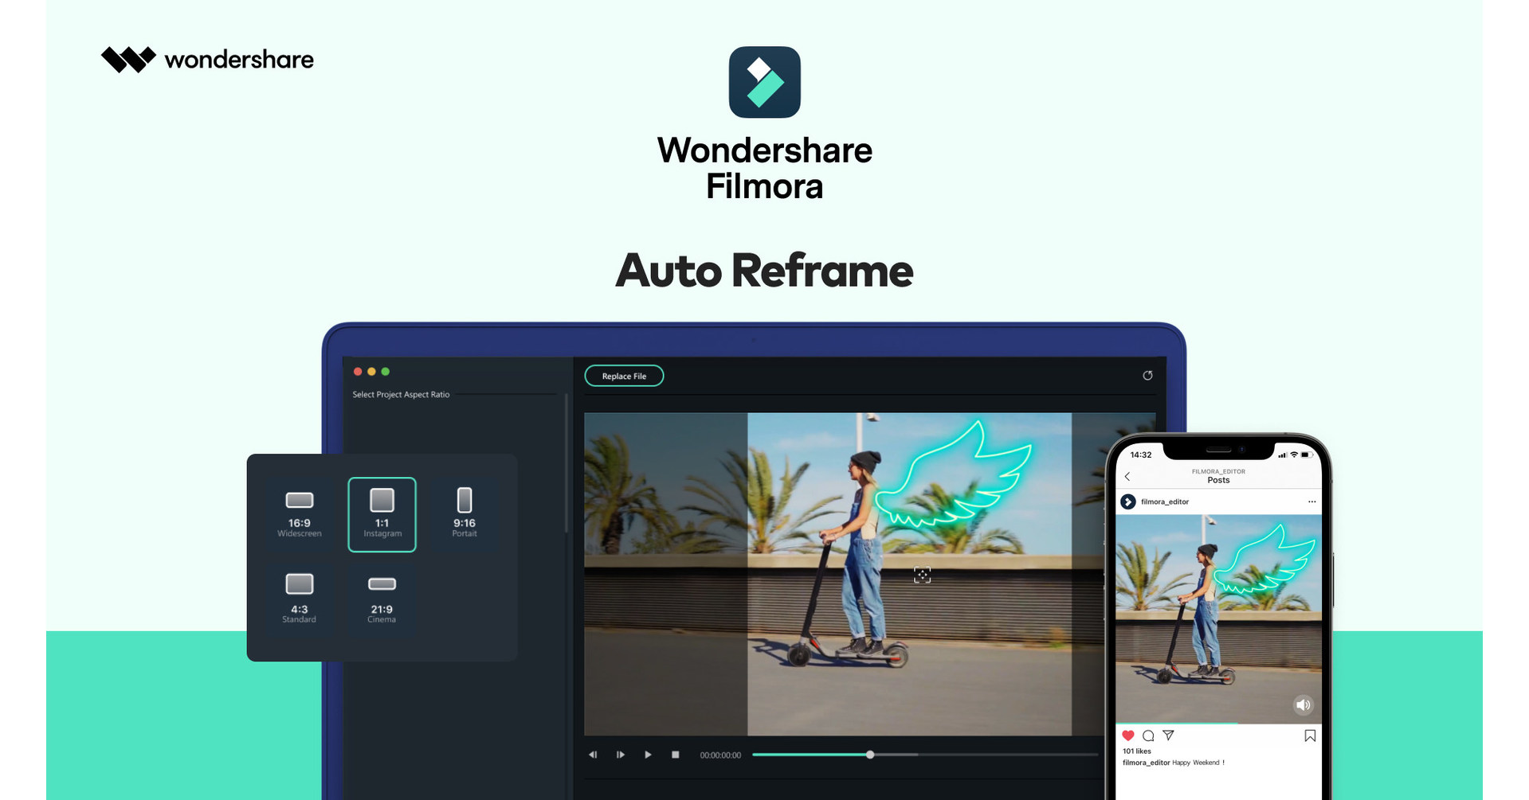This screenshot has width=1529, height=800.
Task: Choose the 21:9 Cinema aspect ratio
Action: point(382,598)
